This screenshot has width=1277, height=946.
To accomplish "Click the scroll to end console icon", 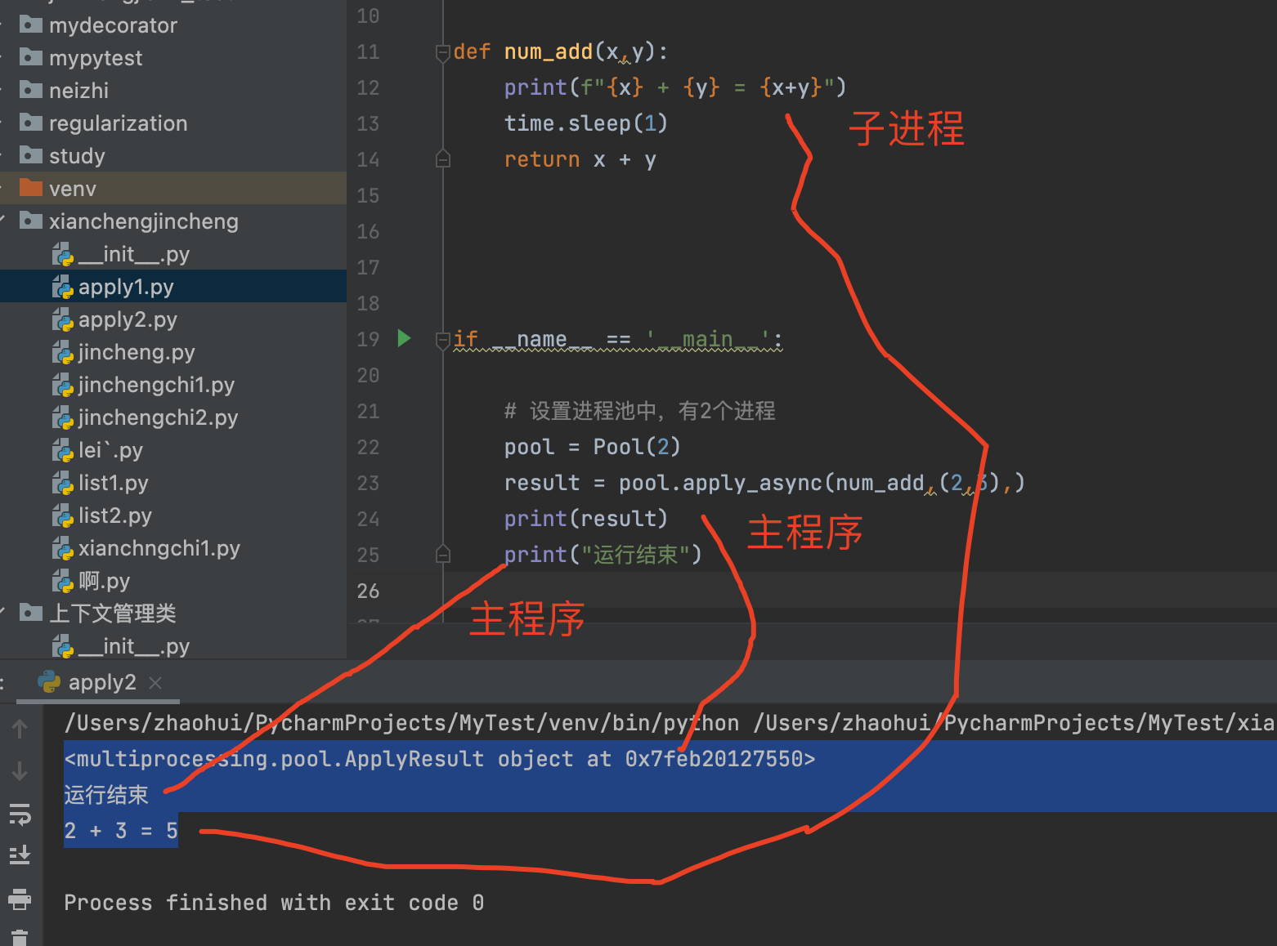I will (x=20, y=856).
